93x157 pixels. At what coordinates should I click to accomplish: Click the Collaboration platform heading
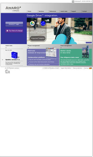coord(36,57)
